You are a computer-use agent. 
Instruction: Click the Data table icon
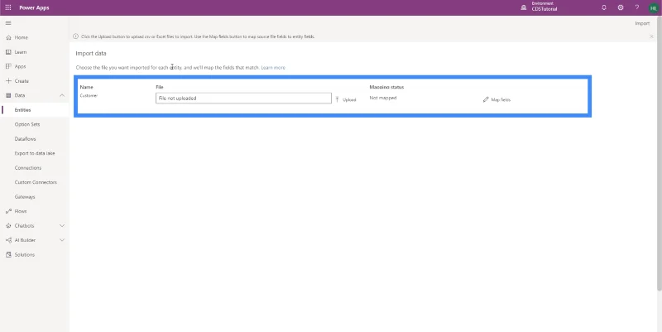8,95
